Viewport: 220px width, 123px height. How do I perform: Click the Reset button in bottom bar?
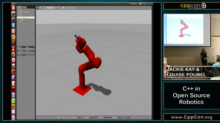pos(128,118)
